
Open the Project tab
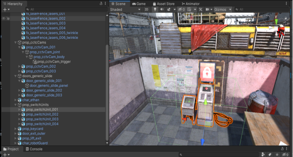point(11,149)
